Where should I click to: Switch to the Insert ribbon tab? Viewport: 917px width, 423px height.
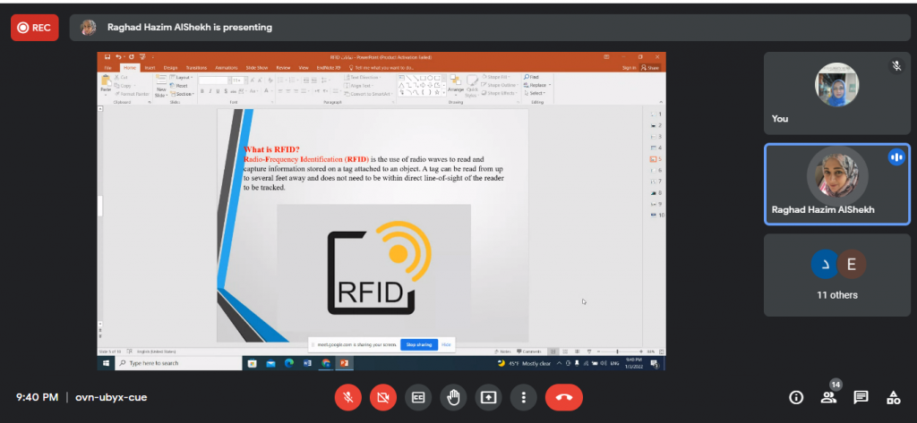click(x=149, y=67)
